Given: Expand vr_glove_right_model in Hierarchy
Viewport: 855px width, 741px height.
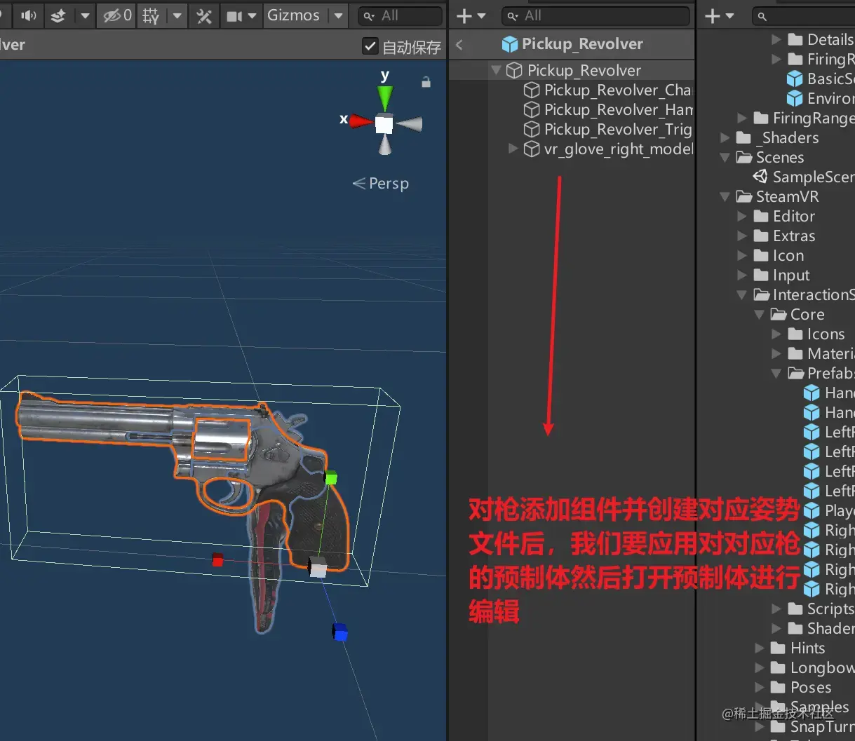Looking at the screenshot, I should point(513,149).
